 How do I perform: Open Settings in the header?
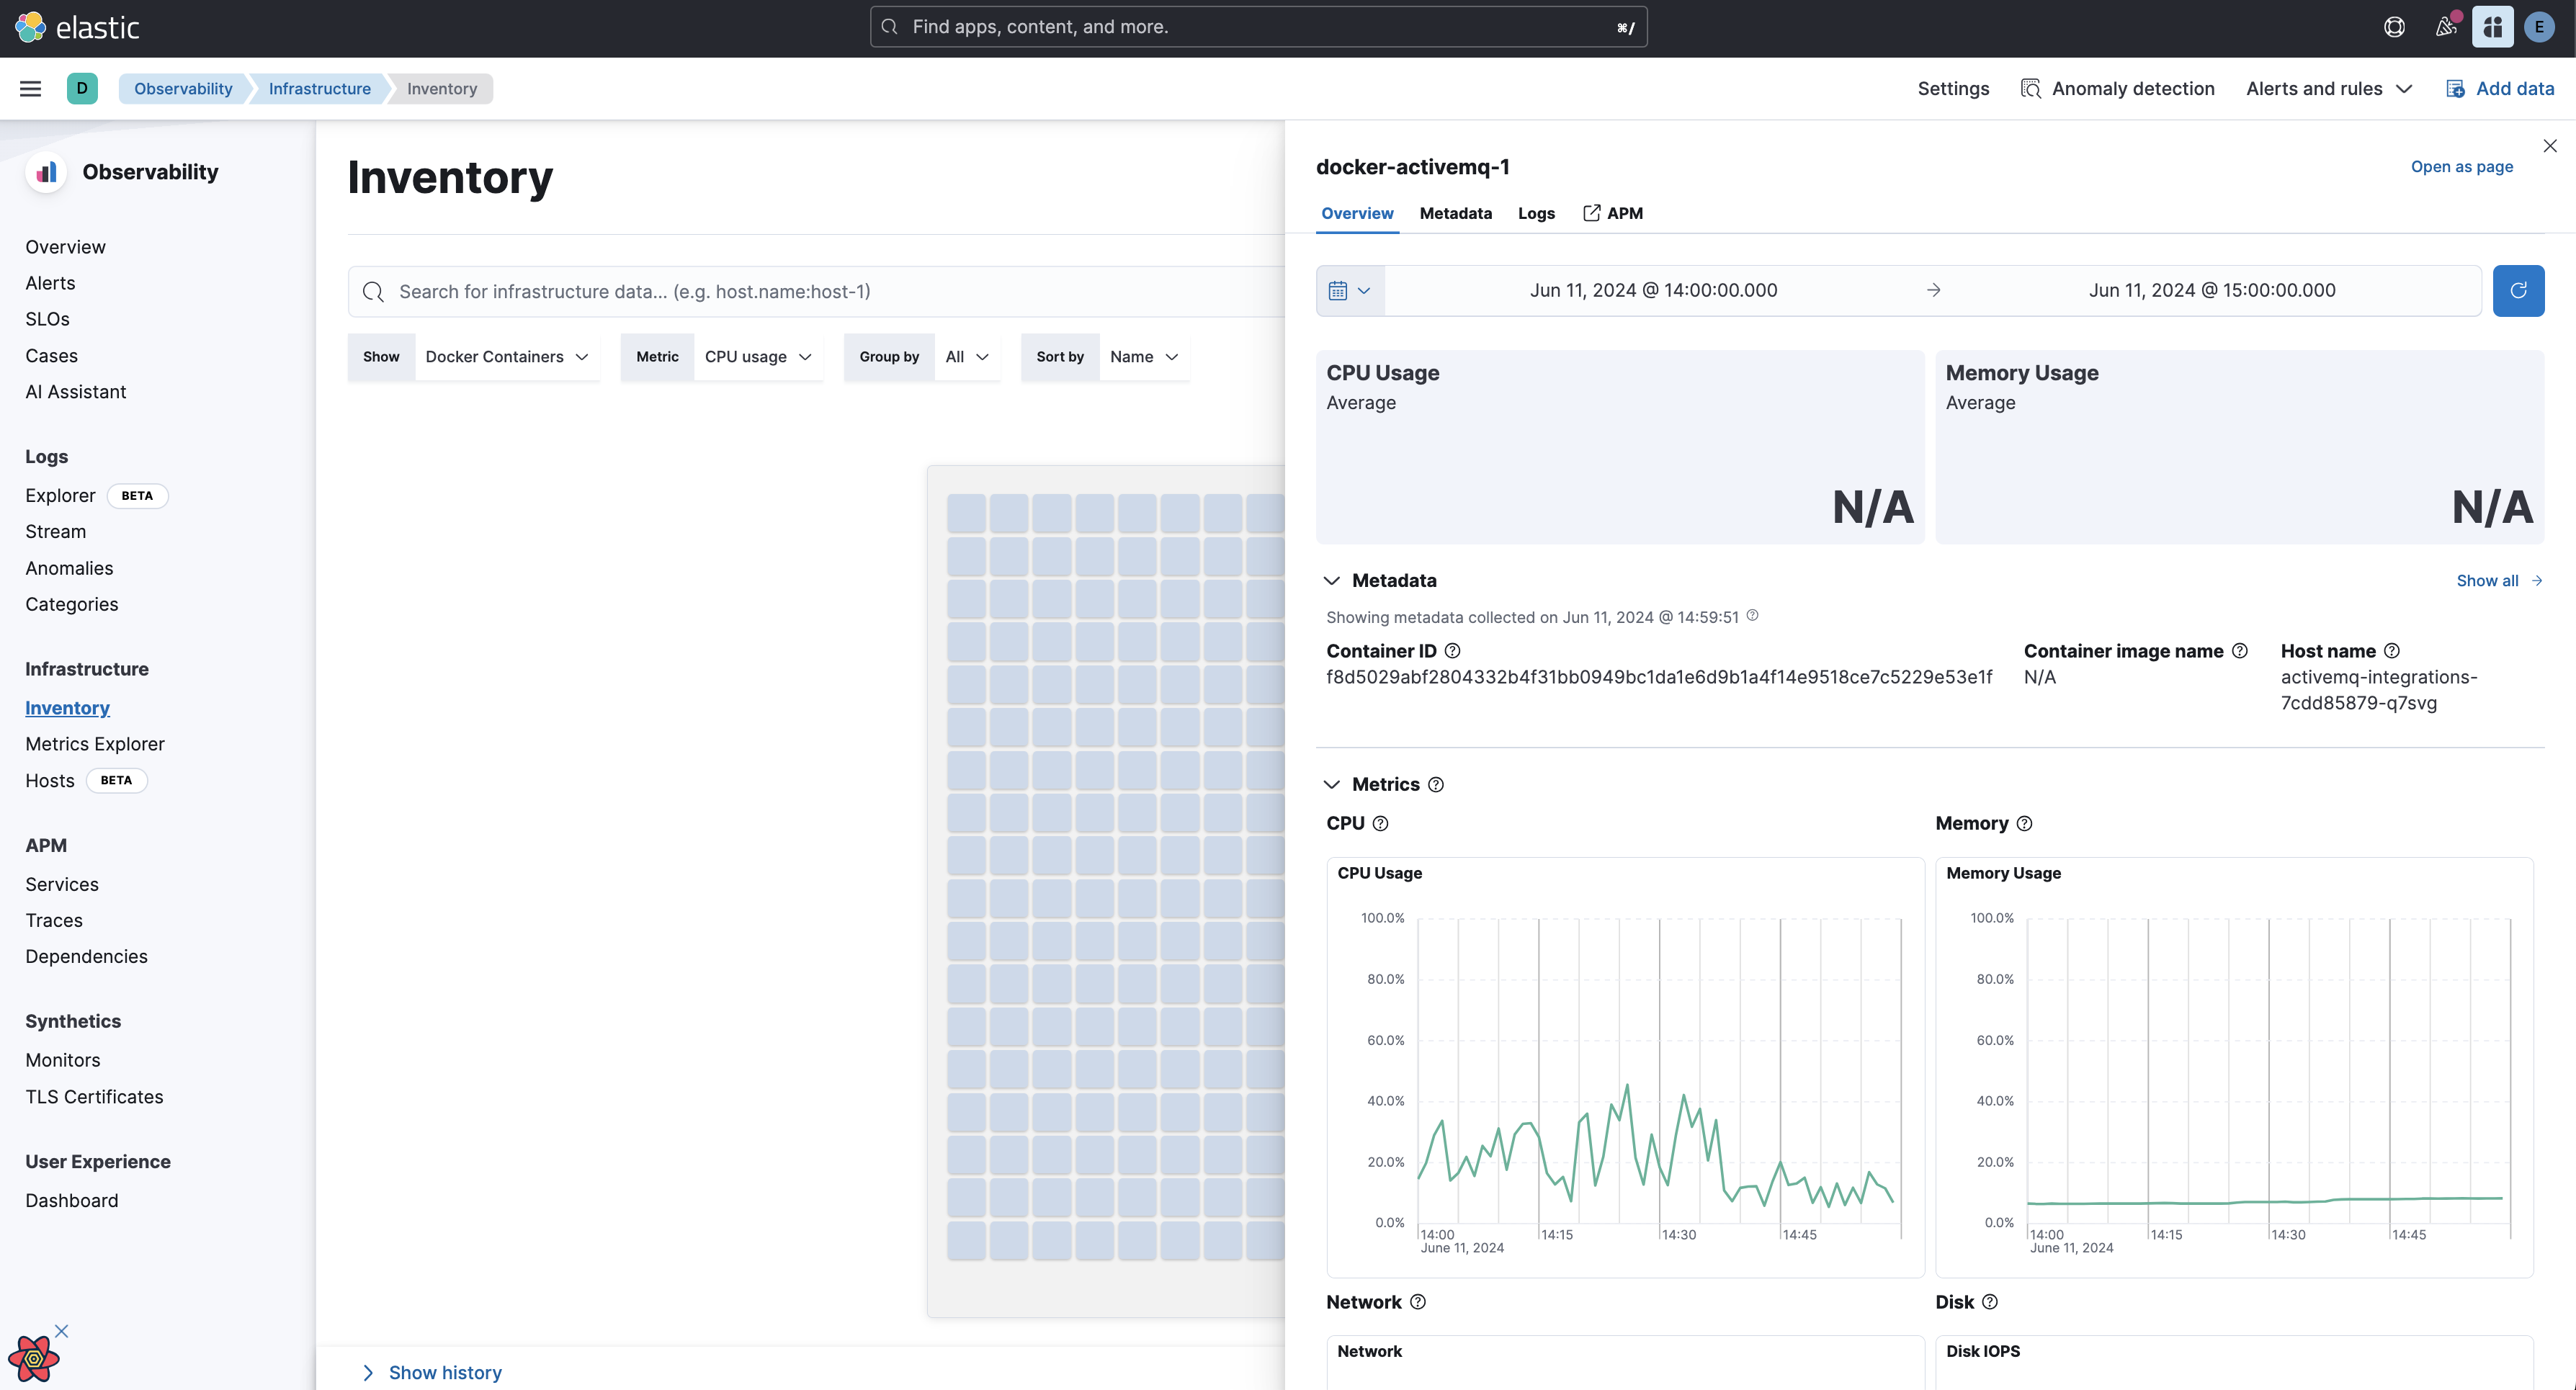point(1953,89)
